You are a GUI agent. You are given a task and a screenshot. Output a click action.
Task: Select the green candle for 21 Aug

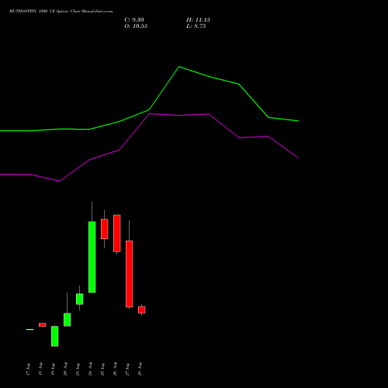point(79,299)
